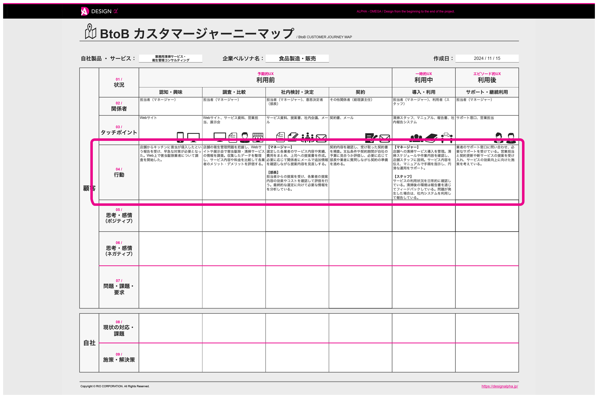This screenshot has width=598, height=398.
Task: Click the 利用中 phase header
Action: pos(424,78)
